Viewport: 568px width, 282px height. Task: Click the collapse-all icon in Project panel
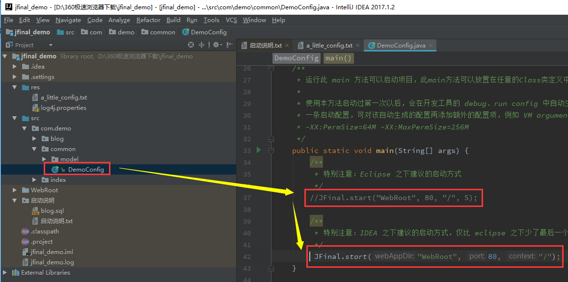tap(202, 45)
